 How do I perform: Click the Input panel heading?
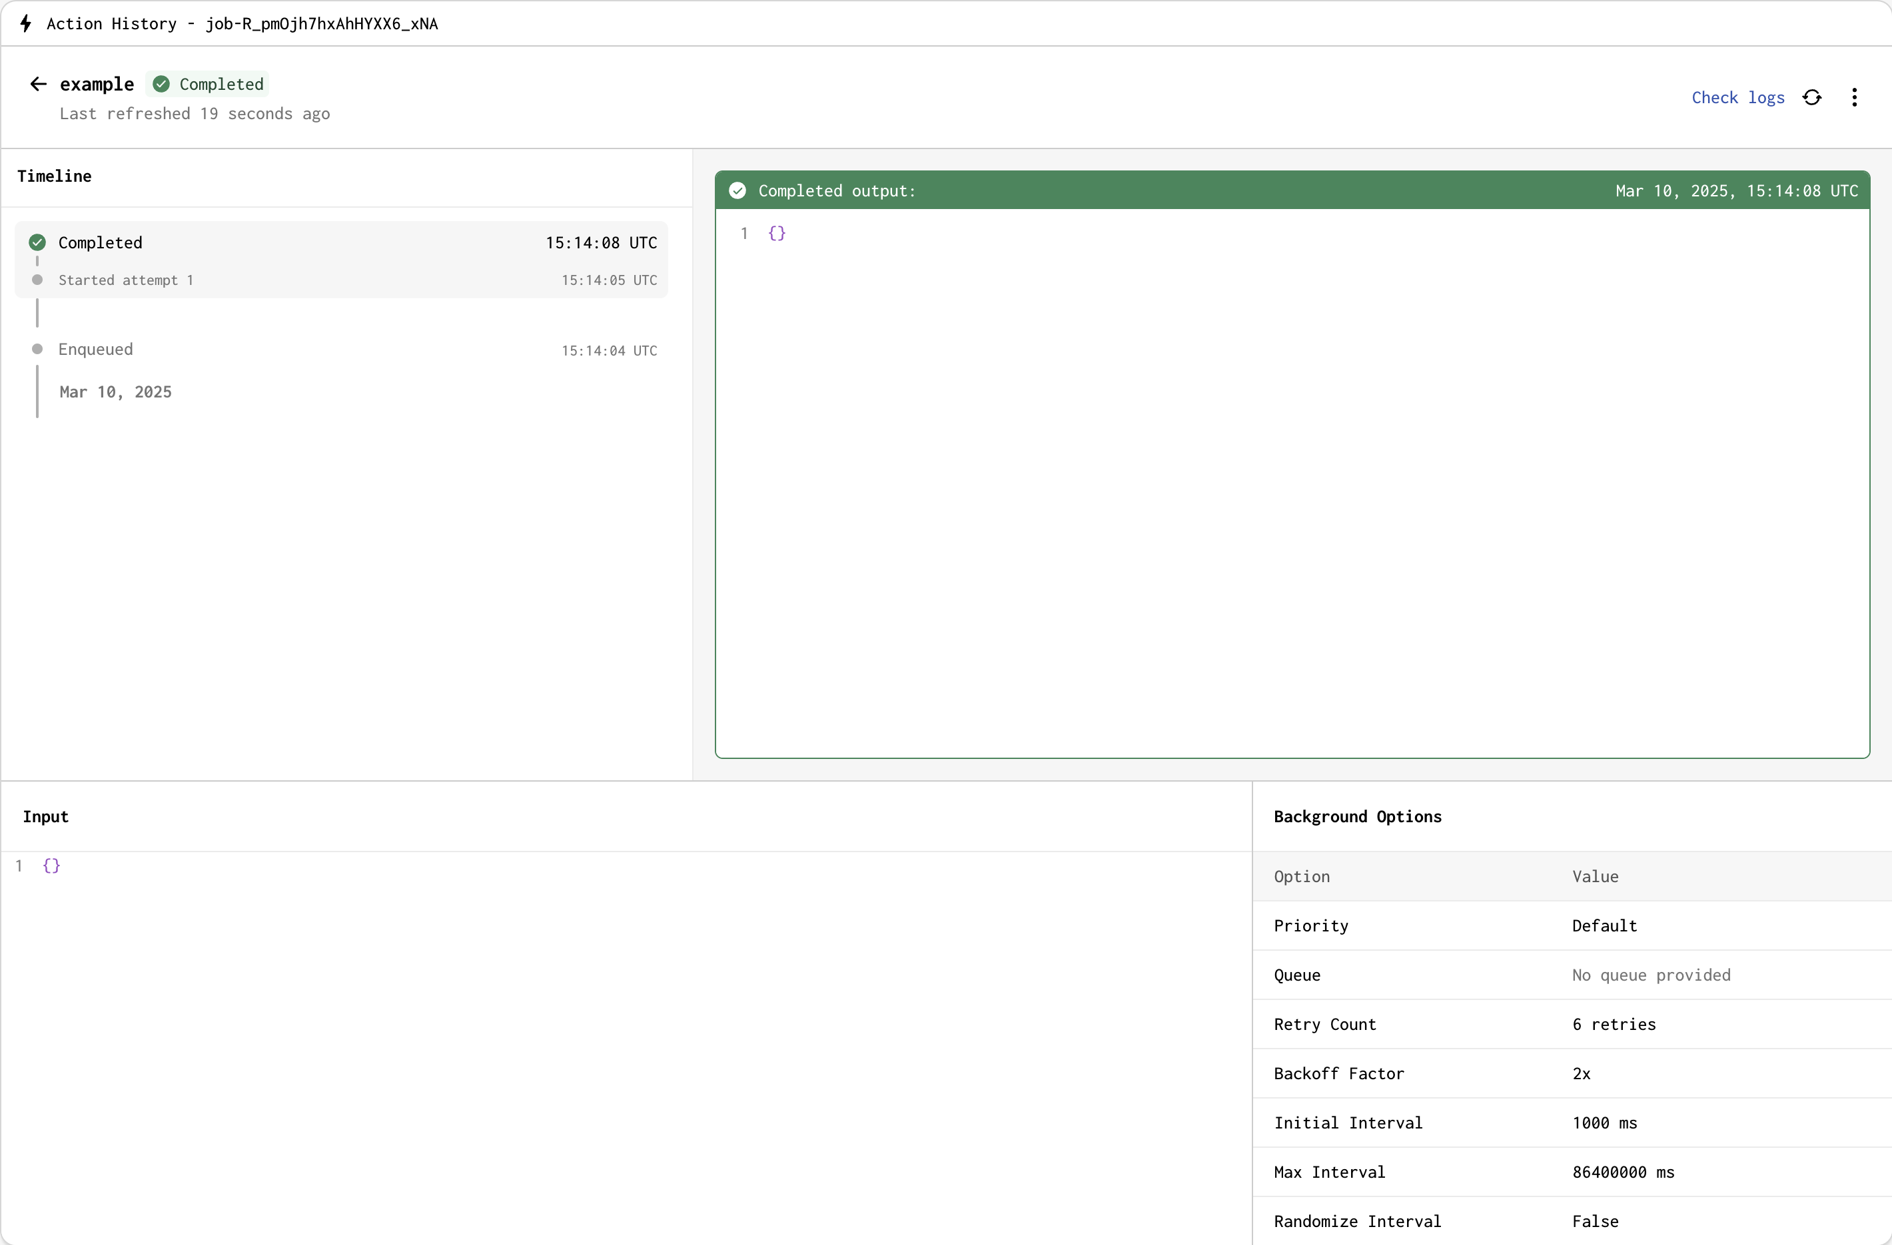(x=45, y=817)
